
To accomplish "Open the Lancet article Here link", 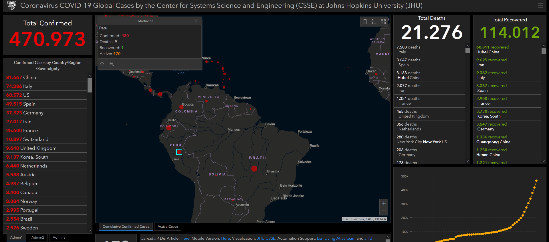I will pos(185,238).
